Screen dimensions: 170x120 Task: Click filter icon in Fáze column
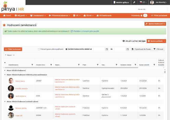click(x=98, y=65)
